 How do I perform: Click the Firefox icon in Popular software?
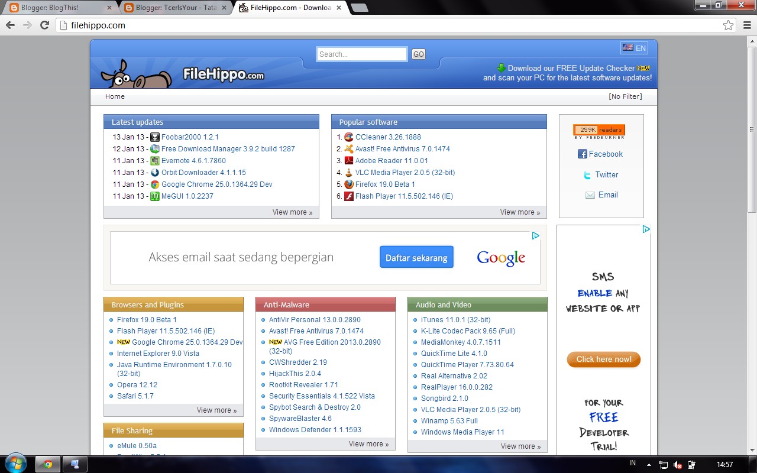coord(349,184)
